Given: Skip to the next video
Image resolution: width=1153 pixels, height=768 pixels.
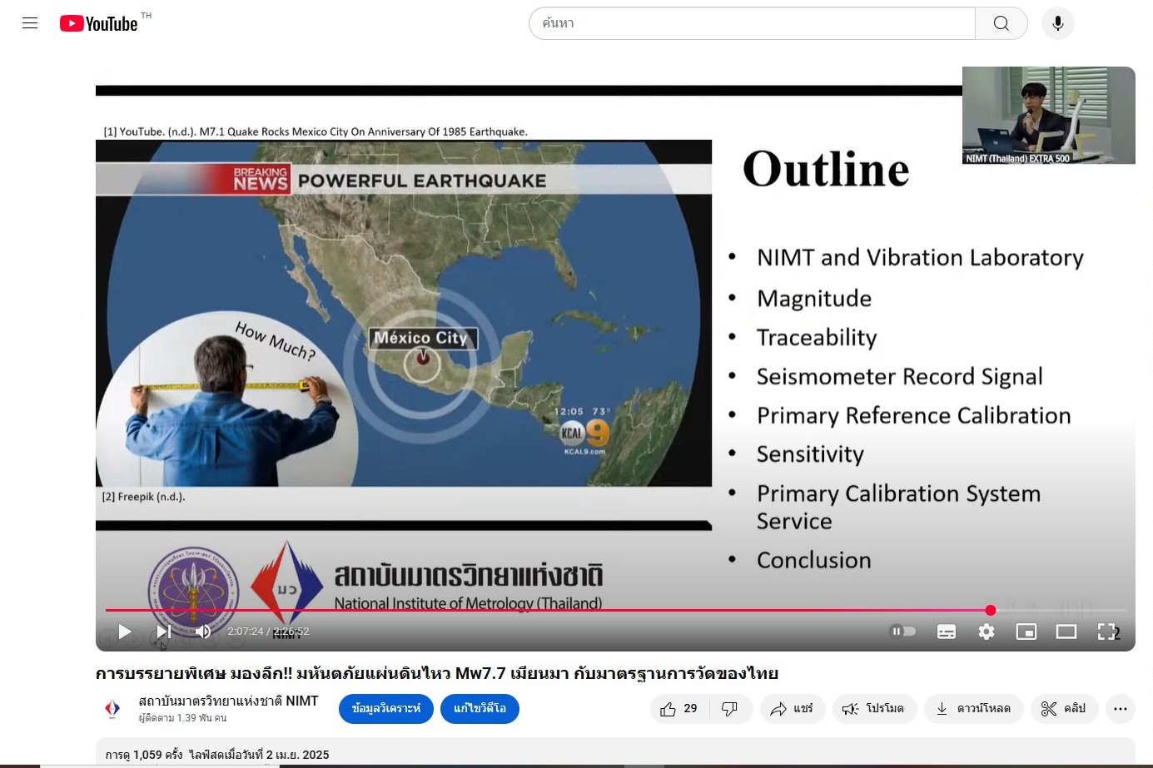Looking at the screenshot, I should pyautogui.click(x=164, y=632).
